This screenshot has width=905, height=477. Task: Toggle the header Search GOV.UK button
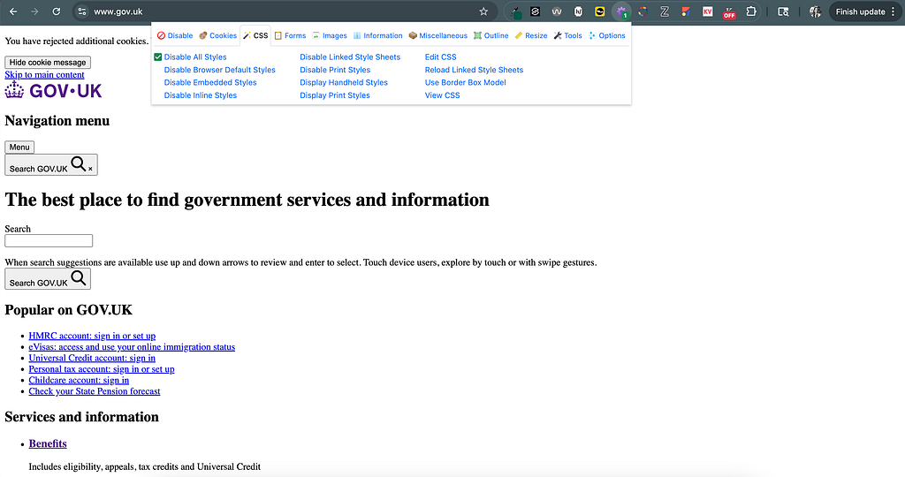click(50, 165)
